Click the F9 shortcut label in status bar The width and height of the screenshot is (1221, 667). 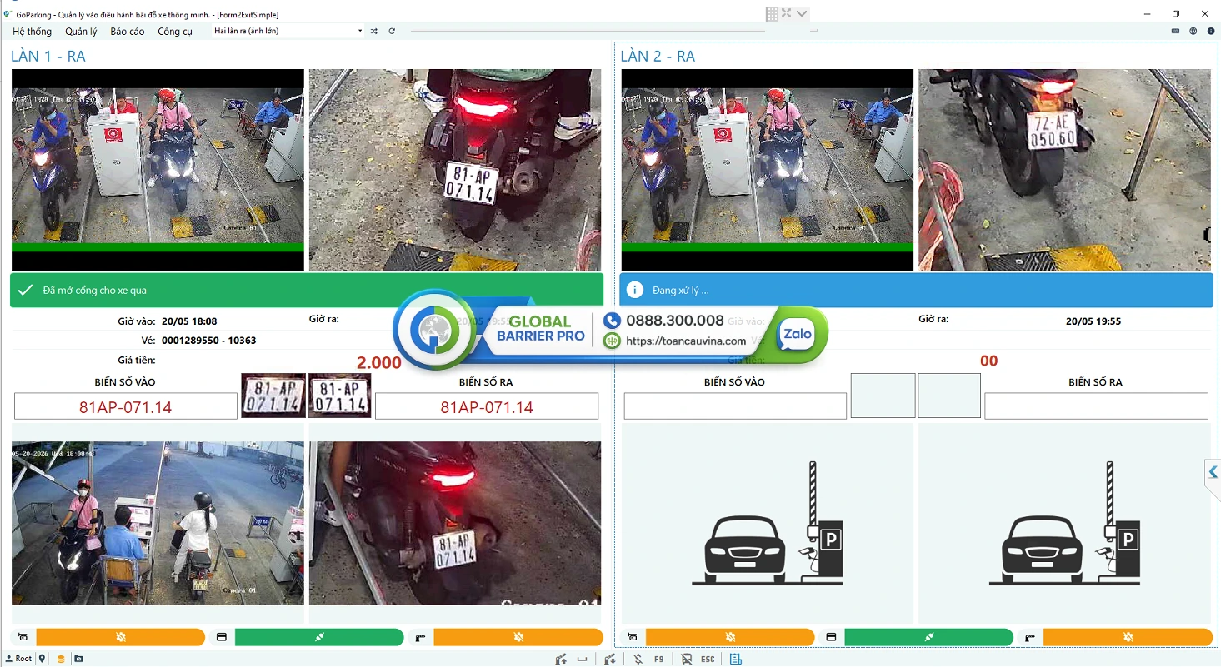coord(658,659)
